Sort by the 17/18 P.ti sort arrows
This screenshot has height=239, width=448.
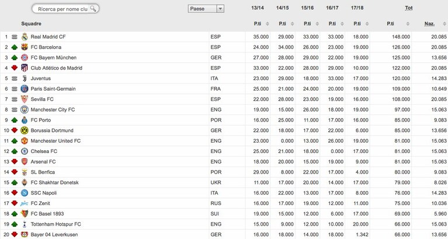pos(367,24)
